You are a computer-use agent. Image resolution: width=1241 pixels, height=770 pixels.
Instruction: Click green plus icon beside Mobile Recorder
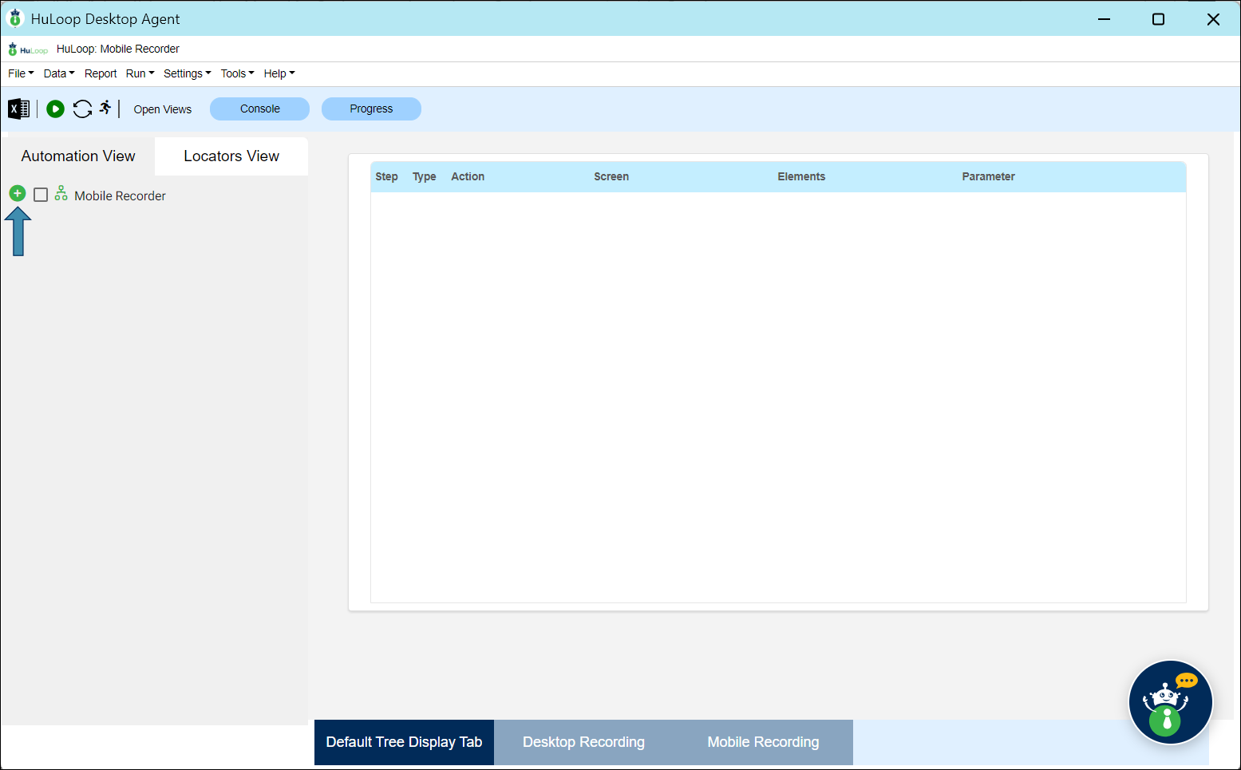click(18, 193)
